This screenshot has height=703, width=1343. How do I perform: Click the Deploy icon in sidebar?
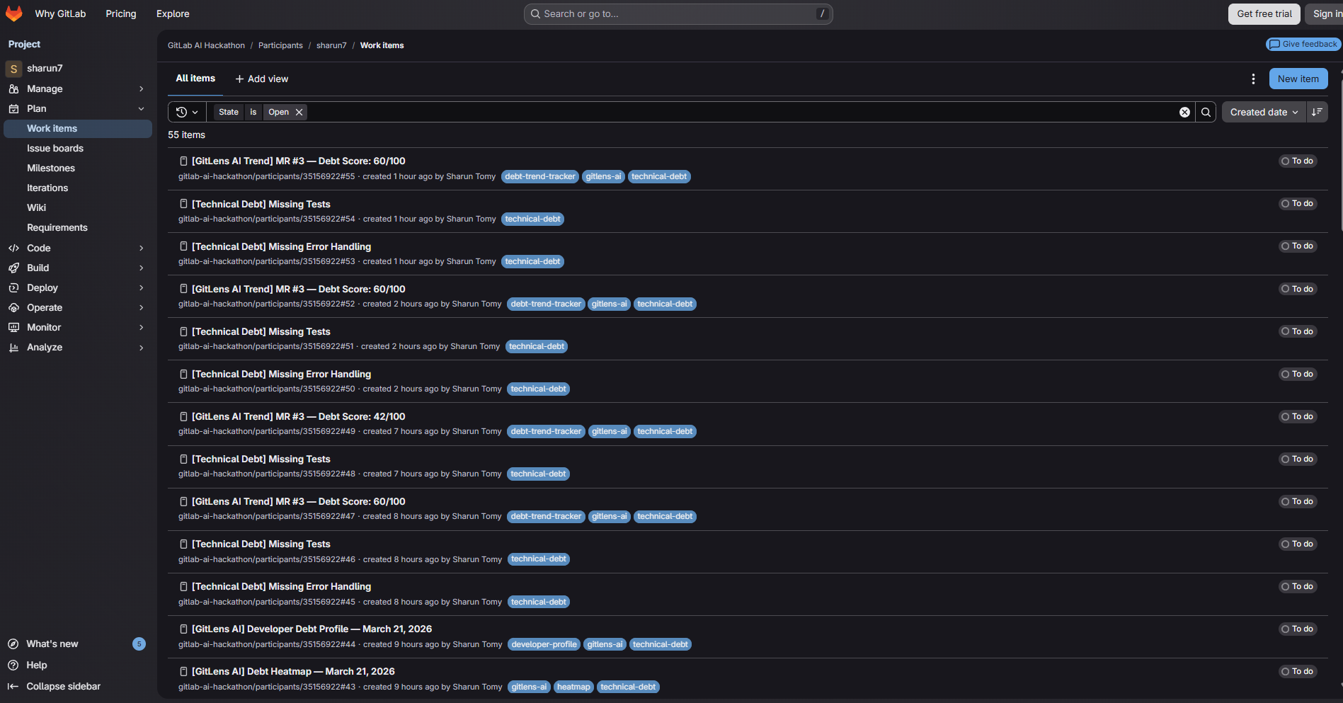tap(13, 287)
